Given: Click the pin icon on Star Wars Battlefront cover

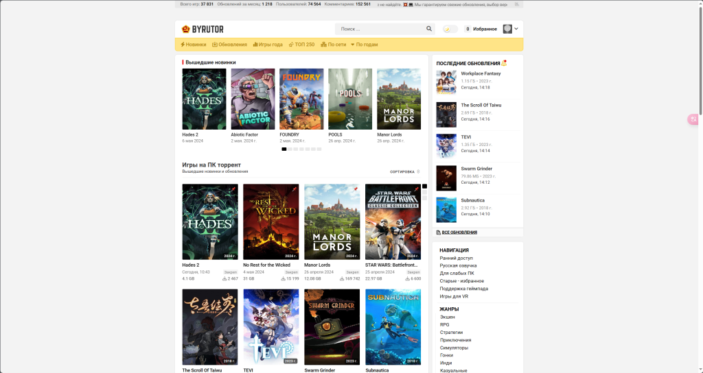Looking at the screenshot, I should [417, 189].
